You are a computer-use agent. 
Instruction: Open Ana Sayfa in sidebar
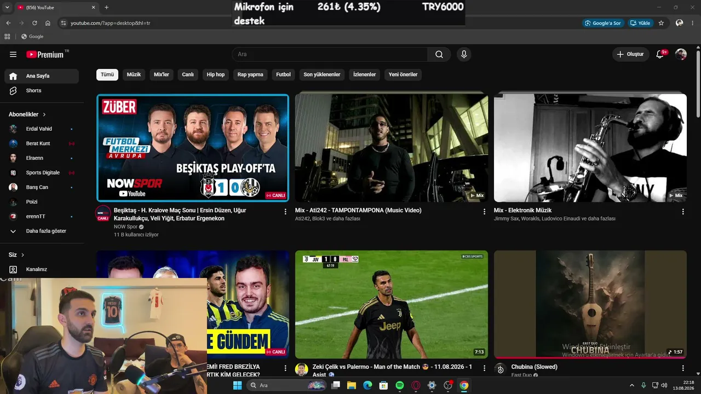(x=42, y=76)
